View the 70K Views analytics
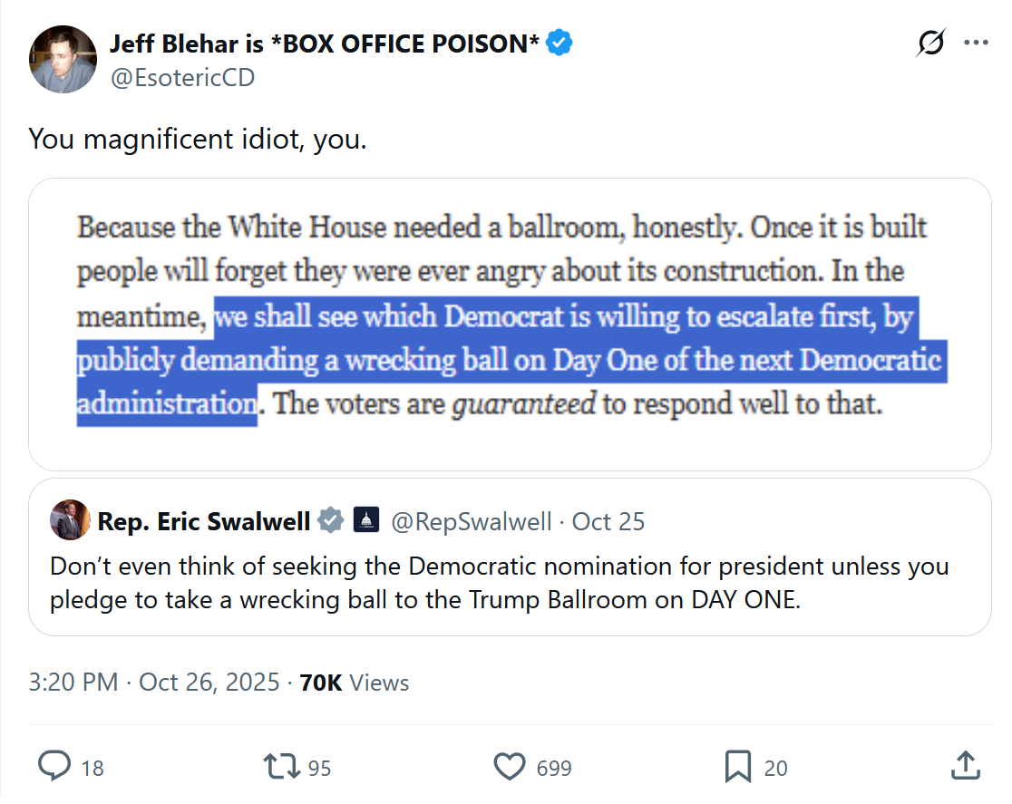This screenshot has width=1012, height=804. (x=355, y=682)
